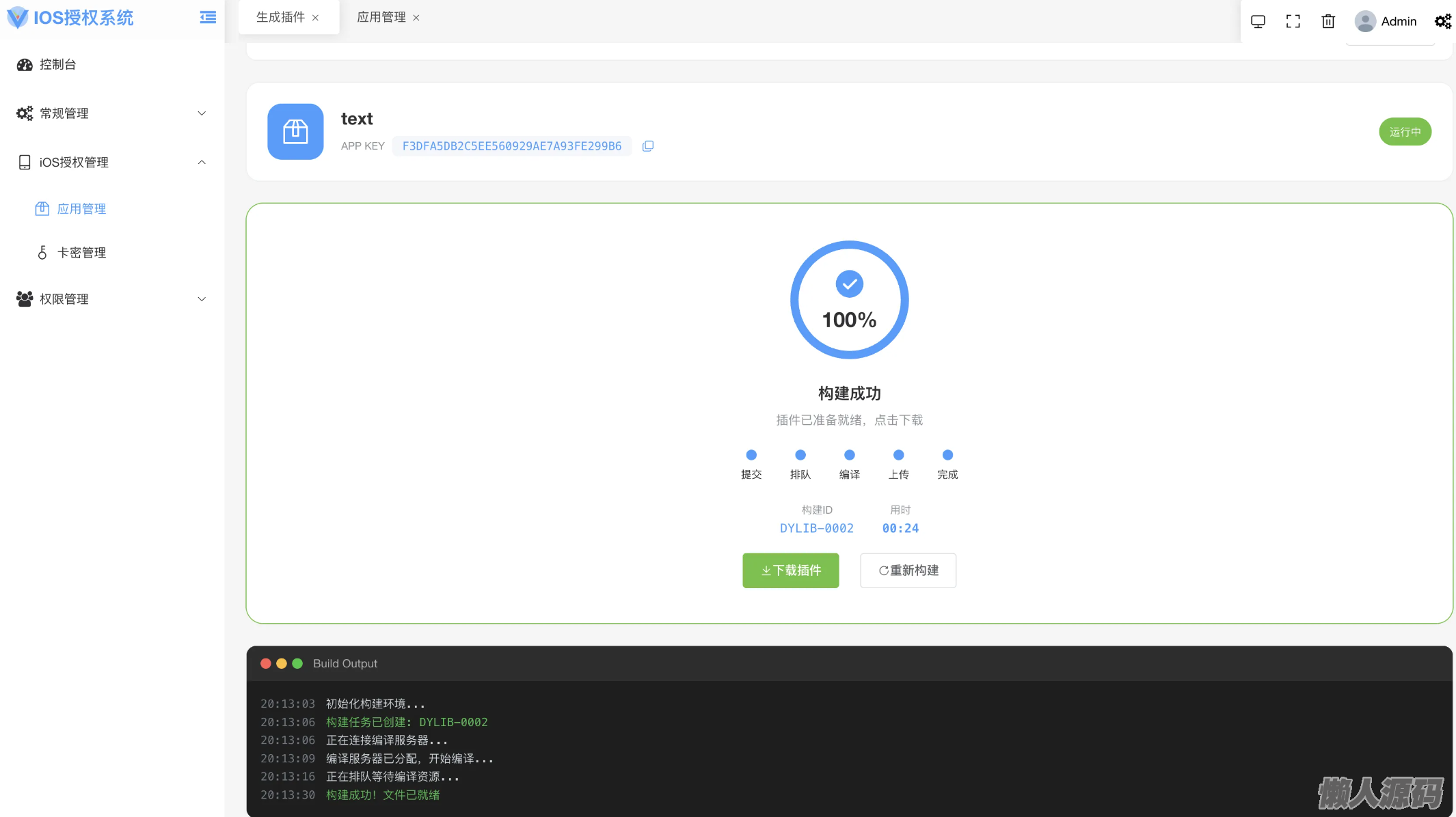Image resolution: width=1456 pixels, height=817 pixels.
Task: Collapse the sidebar menu toggle icon
Action: point(208,18)
